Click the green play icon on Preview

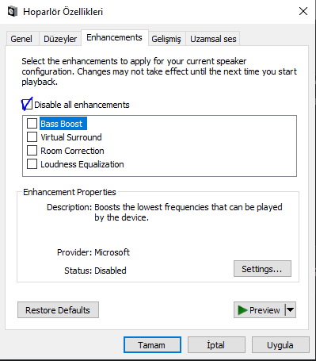click(242, 310)
